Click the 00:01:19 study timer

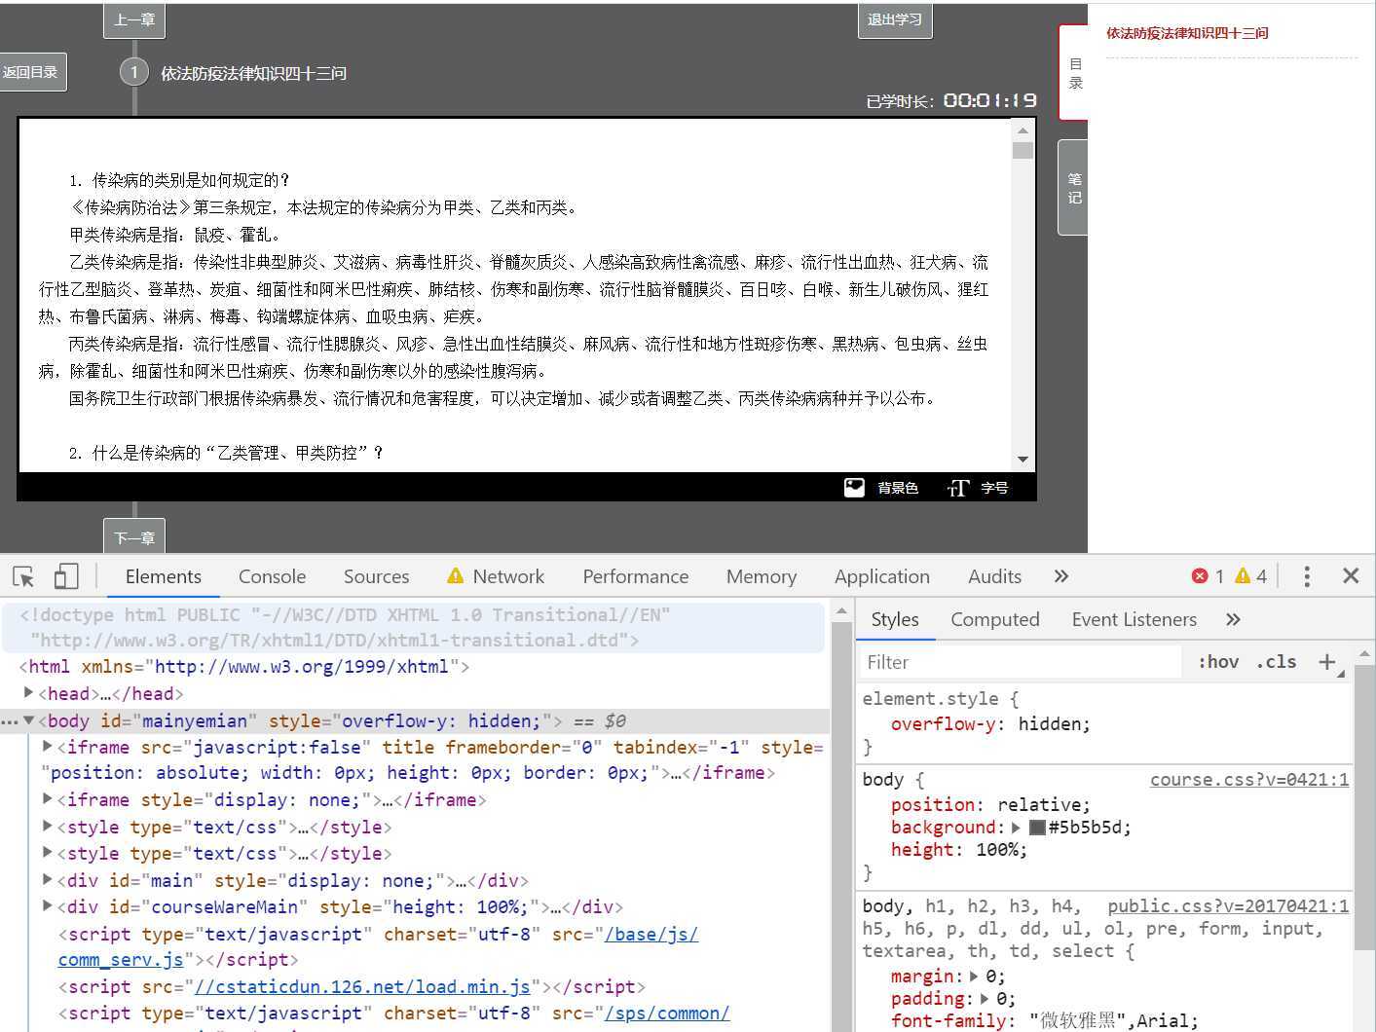[989, 100]
